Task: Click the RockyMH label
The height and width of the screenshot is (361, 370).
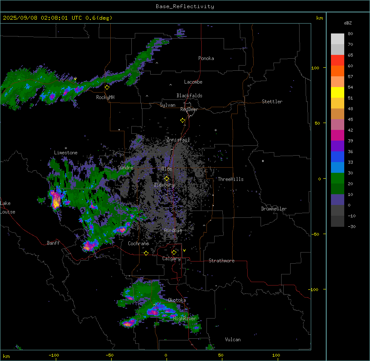Action: [x=105, y=97]
